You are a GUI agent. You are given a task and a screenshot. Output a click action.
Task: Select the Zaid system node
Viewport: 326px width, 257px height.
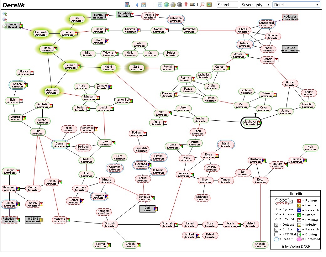pyautogui.click(x=136, y=68)
